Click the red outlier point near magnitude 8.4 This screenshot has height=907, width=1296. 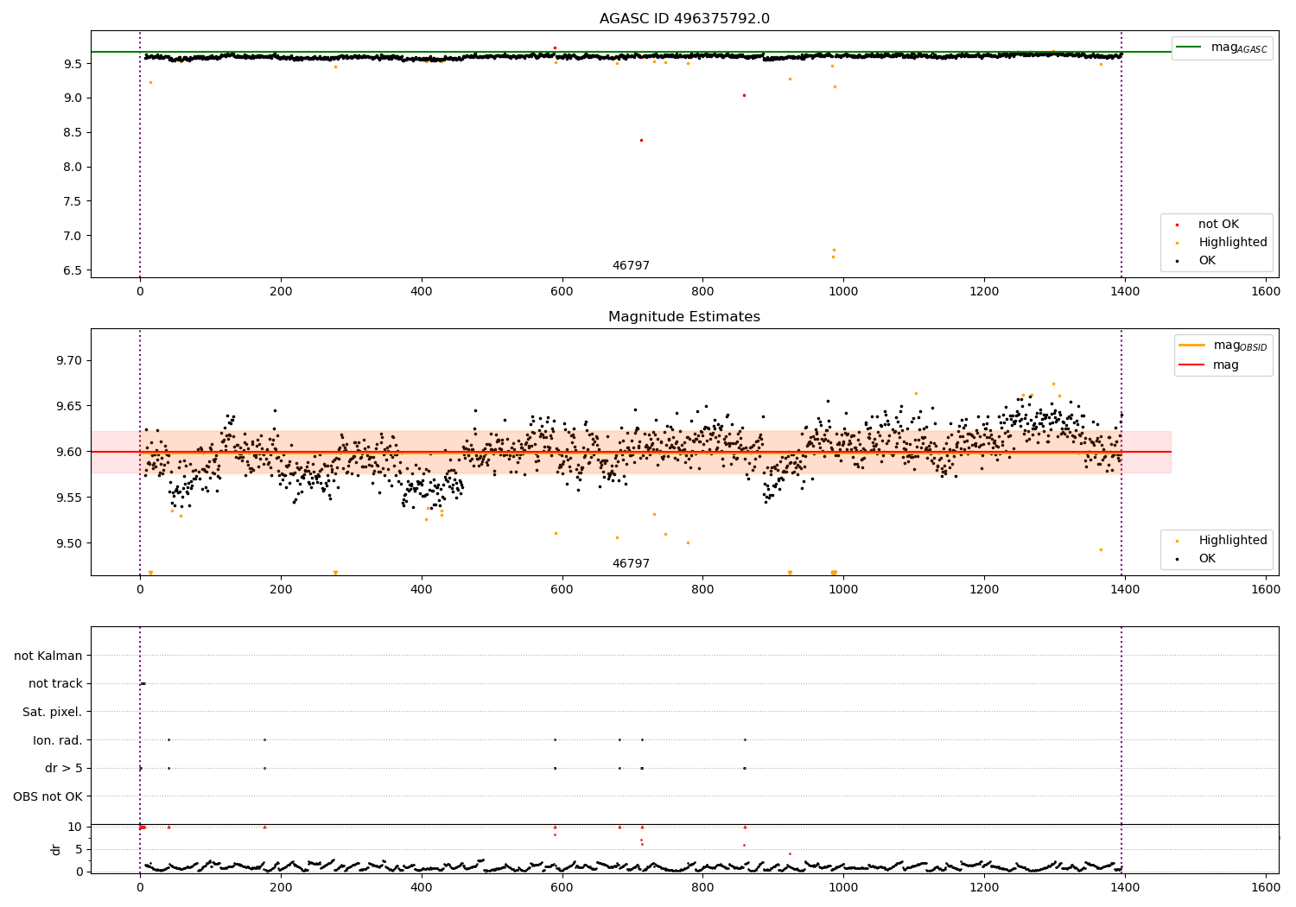pyautogui.click(x=641, y=140)
